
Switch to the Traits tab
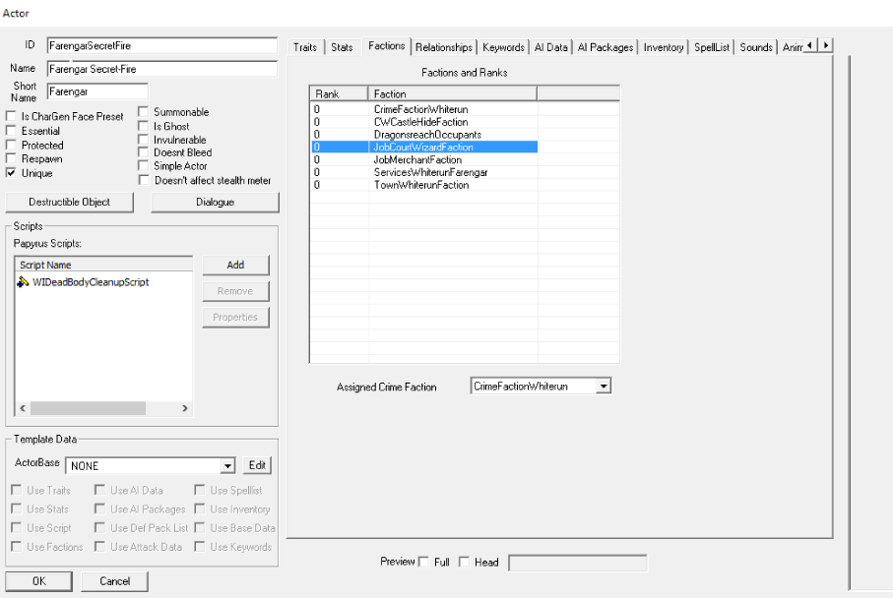point(305,47)
